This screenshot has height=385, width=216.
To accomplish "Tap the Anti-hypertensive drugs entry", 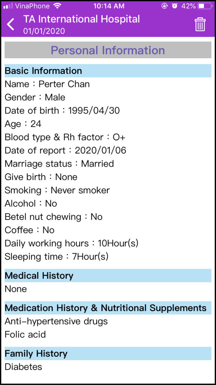I will [56, 321].
